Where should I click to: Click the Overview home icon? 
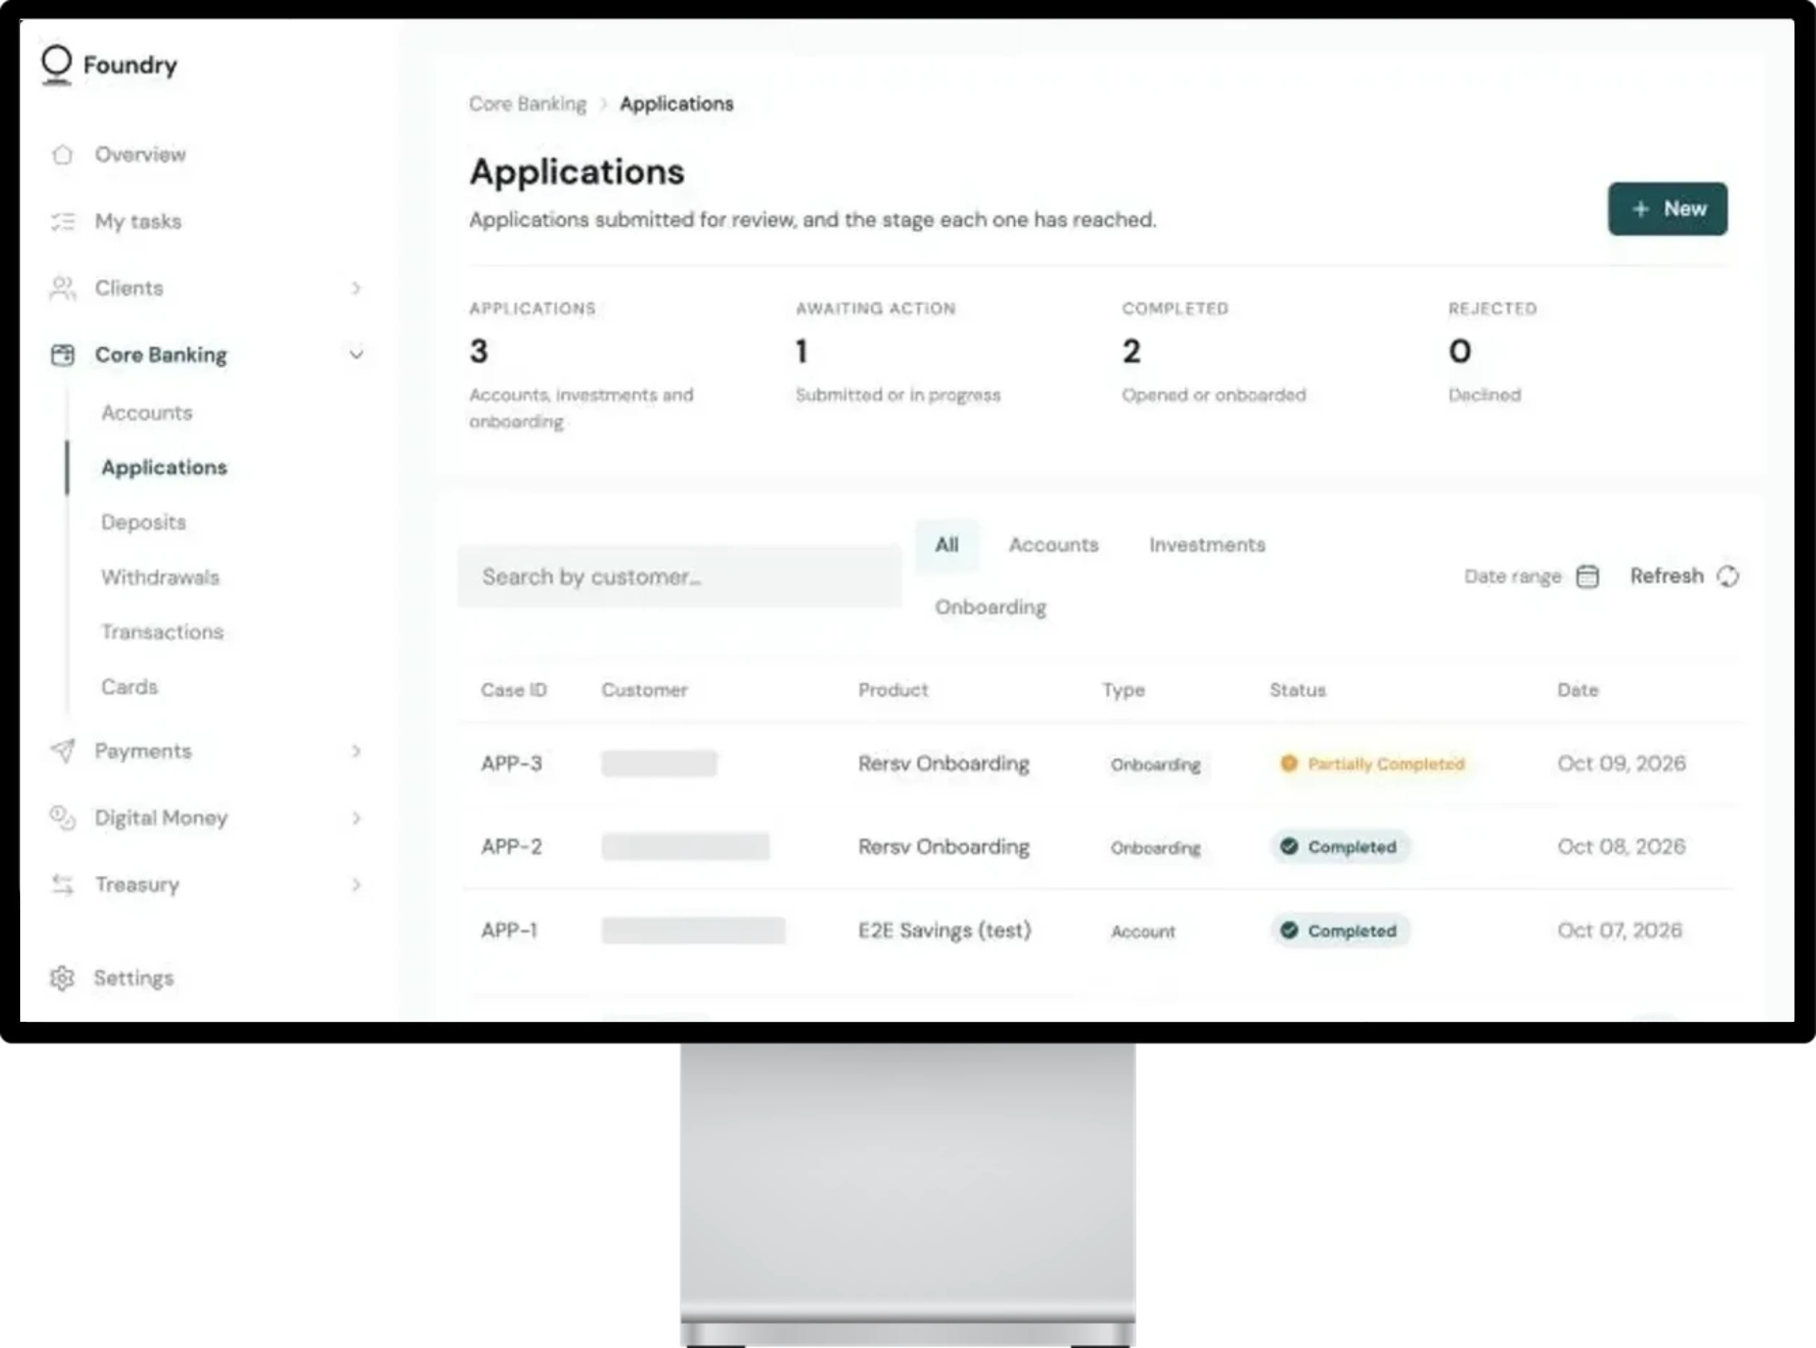pyautogui.click(x=62, y=154)
